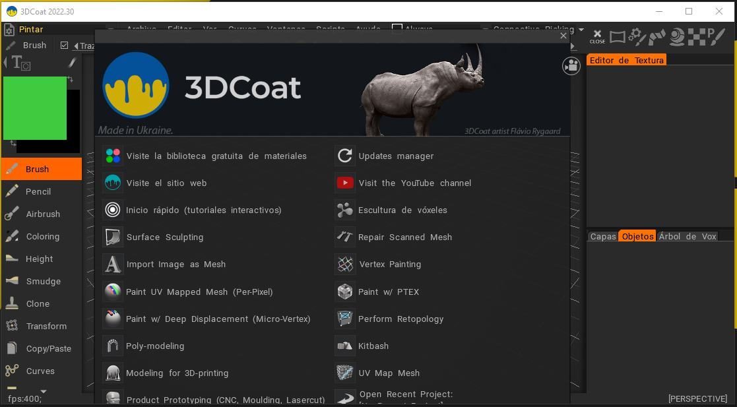Click the right arrow below Connective Picking
Image resolution: width=737 pixels, height=407 pixels.
(x=573, y=46)
